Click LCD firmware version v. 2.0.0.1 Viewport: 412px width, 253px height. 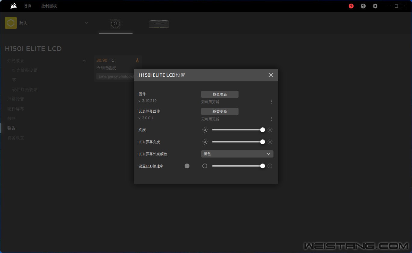point(146,118)
